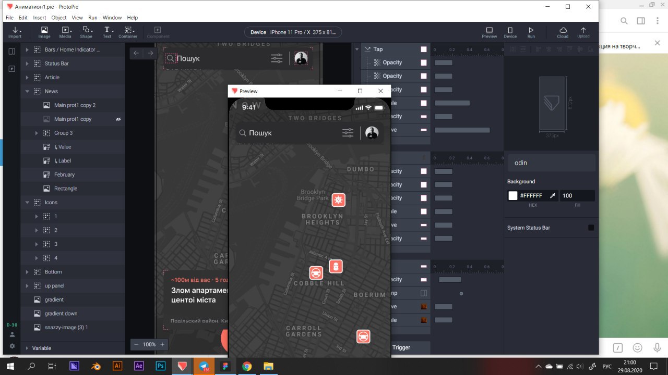Select the Text tool
This screenshot has height=375, width=668.
(x=107, y=32)
